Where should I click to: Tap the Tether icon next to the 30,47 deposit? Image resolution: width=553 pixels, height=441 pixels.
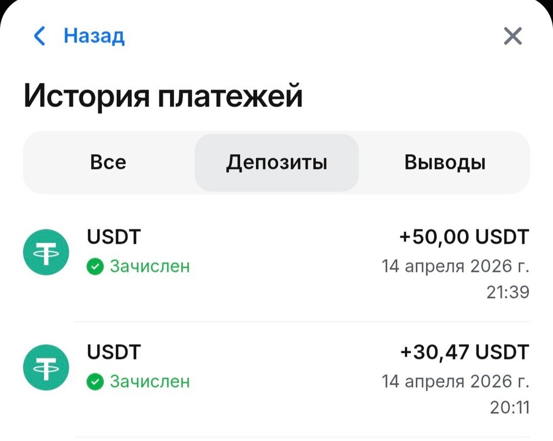[45, 367]
